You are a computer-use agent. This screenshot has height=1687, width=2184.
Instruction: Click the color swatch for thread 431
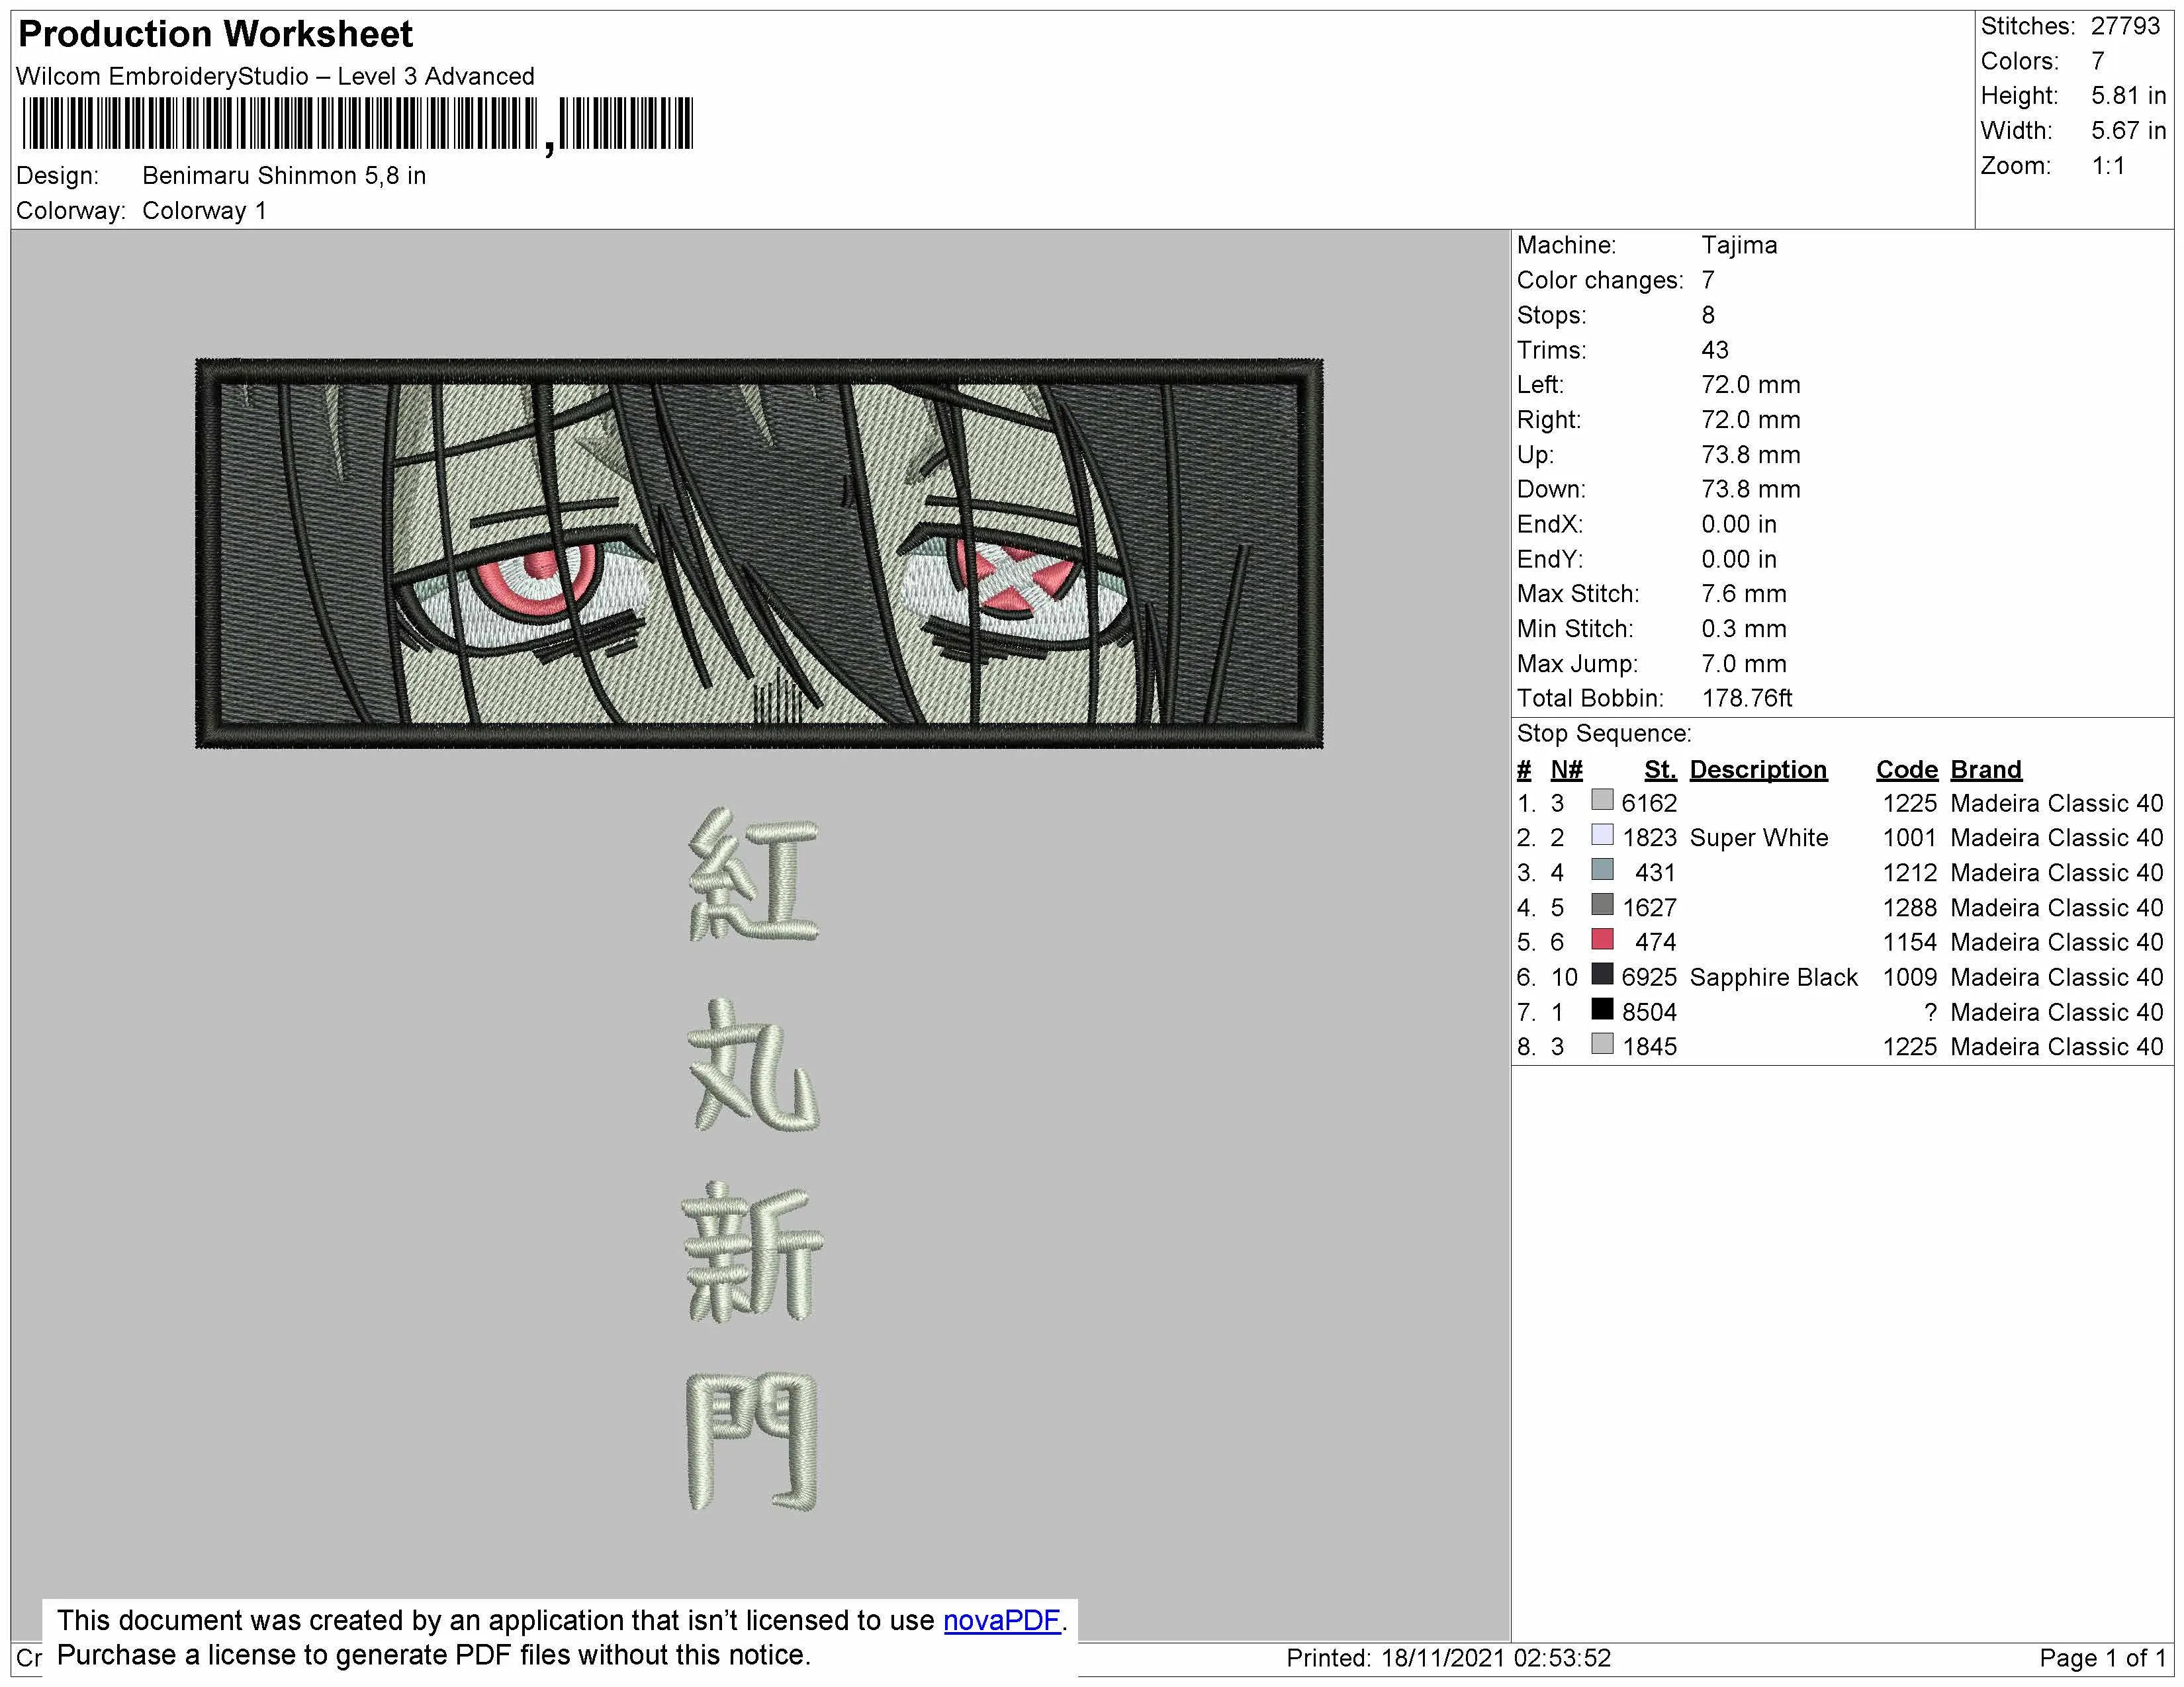(x=1602, y=869)
